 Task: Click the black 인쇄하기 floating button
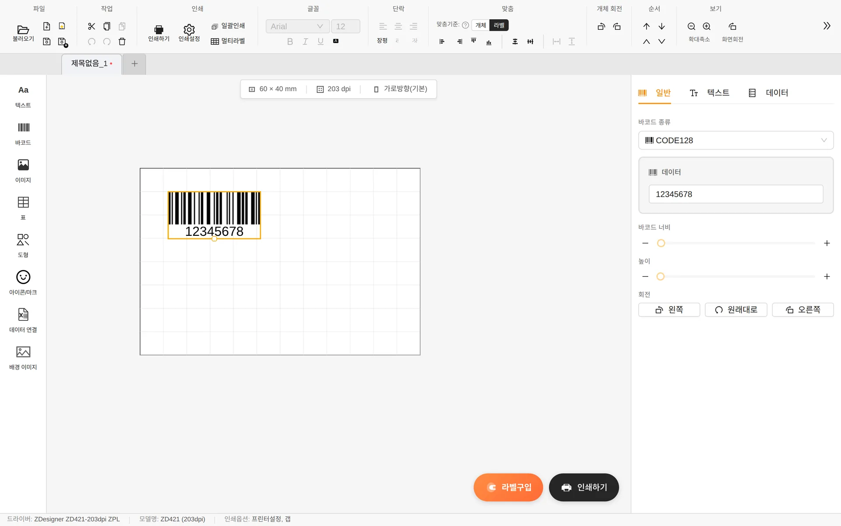pyautogui.click(x=584, y=487)
